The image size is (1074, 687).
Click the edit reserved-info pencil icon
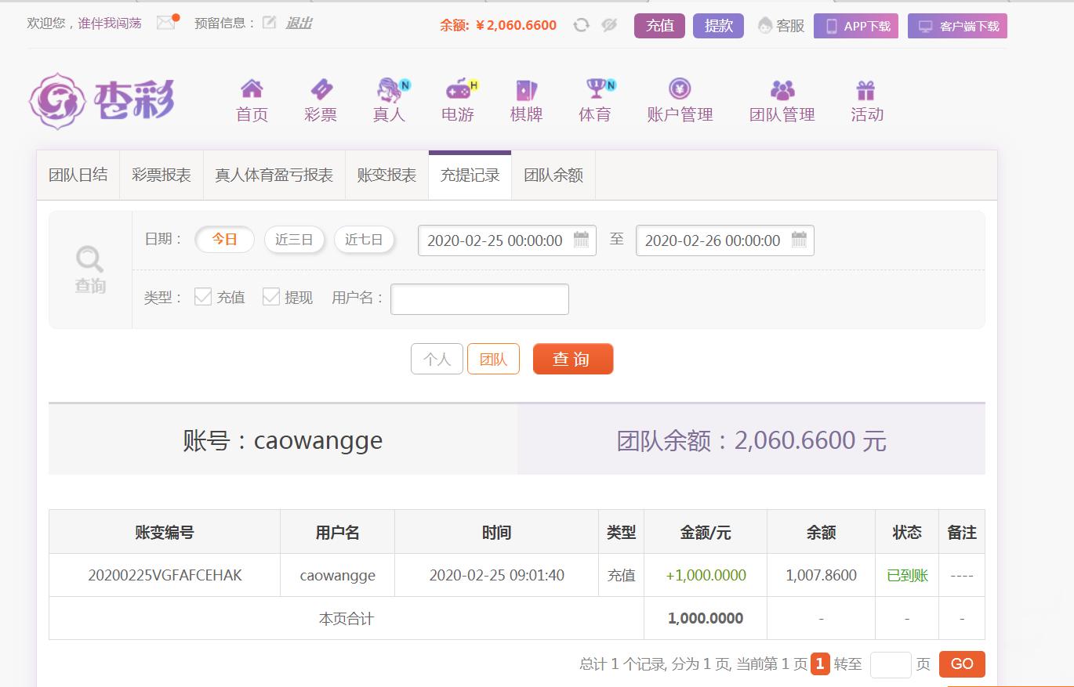click(x=269, y=23)
